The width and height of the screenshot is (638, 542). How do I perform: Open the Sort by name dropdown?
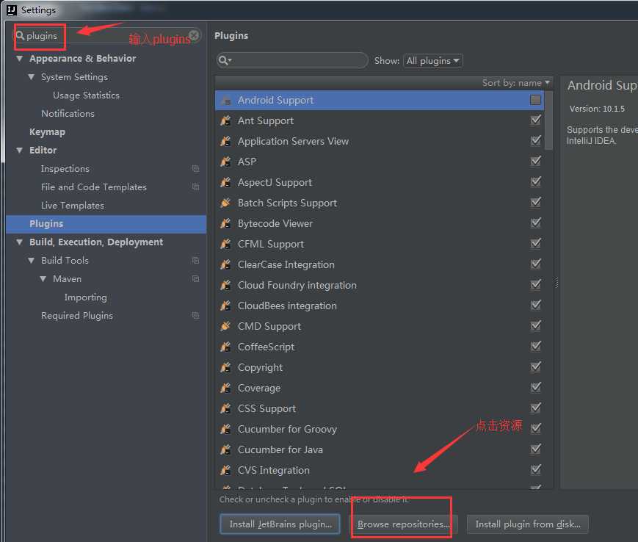(x=516, y=83)
